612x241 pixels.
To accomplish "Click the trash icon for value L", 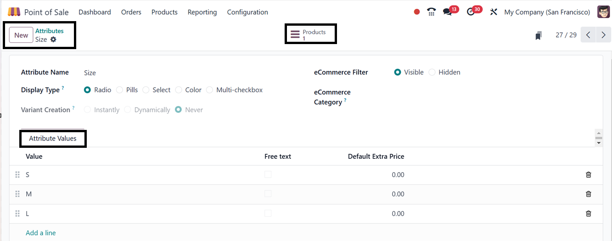I will coord(588,213).
